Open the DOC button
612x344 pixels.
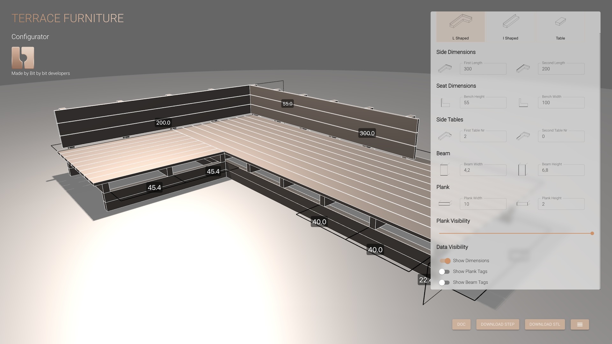point(461,324)
